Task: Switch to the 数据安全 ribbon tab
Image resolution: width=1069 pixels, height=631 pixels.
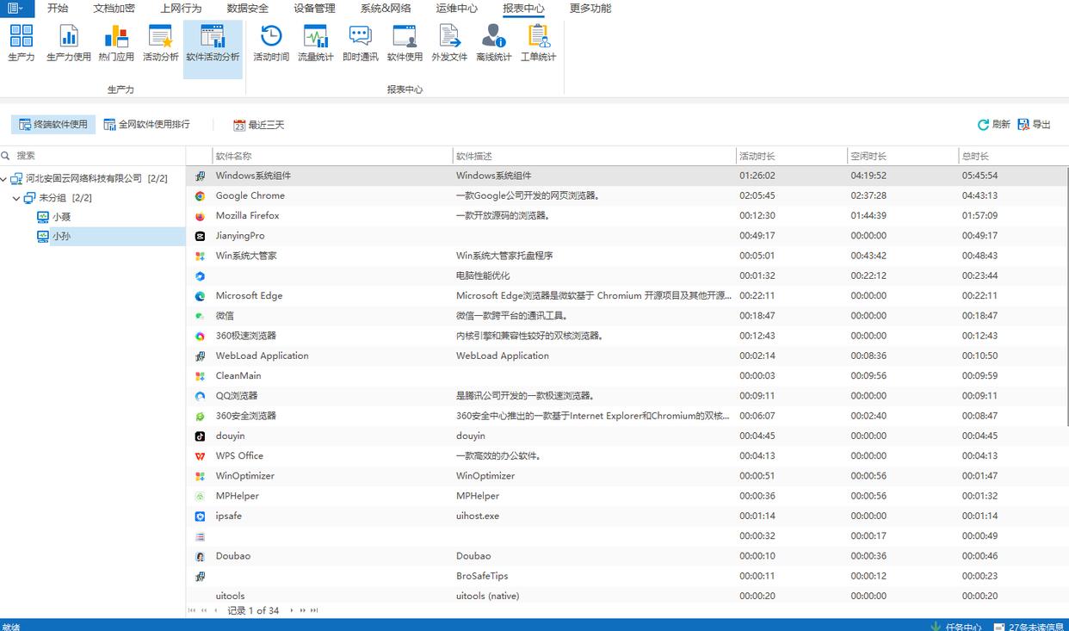Action: [x=247, y=9]
